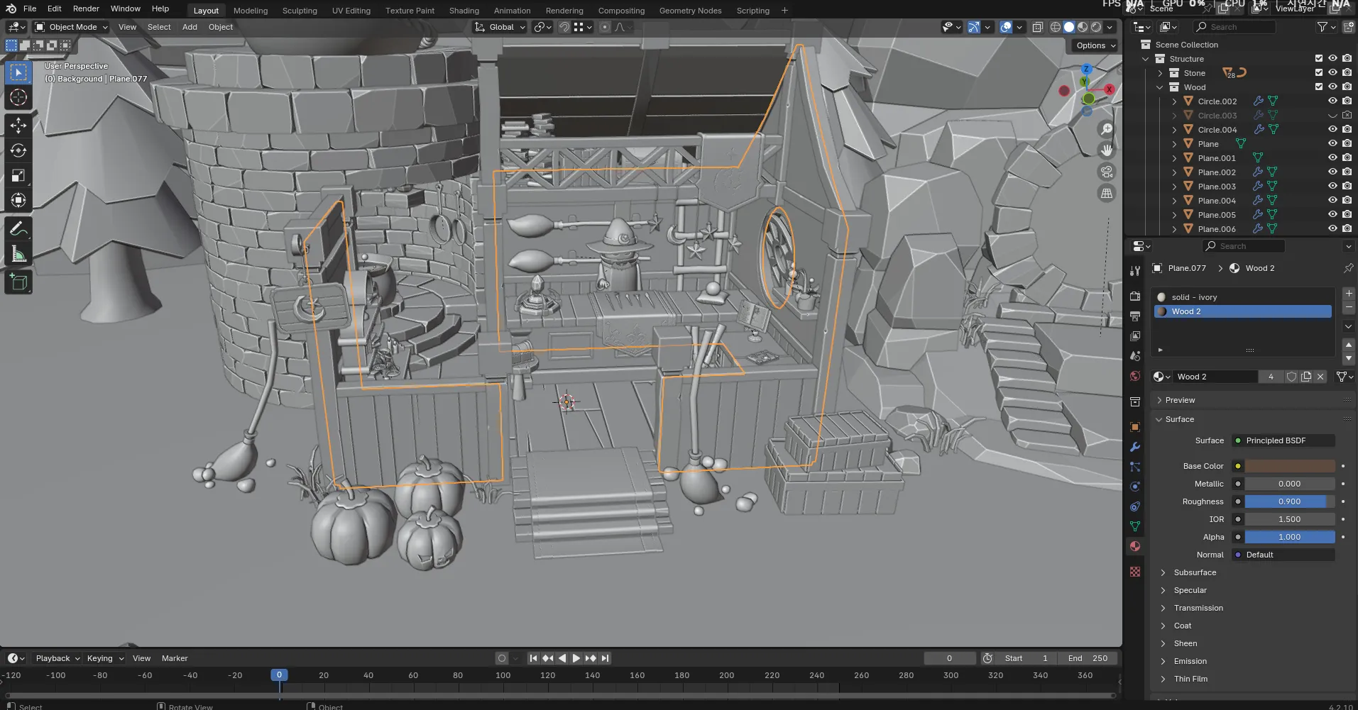Collapse the Wood collection in the outliner
1358x710 pixels.
click(x=1160, y=87)
